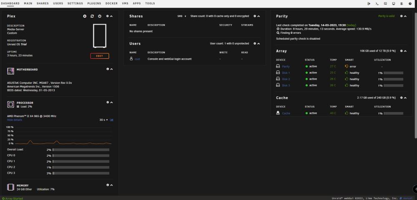Open the root user link
Viewport: 417px width, 200px height.
point(137,59)
